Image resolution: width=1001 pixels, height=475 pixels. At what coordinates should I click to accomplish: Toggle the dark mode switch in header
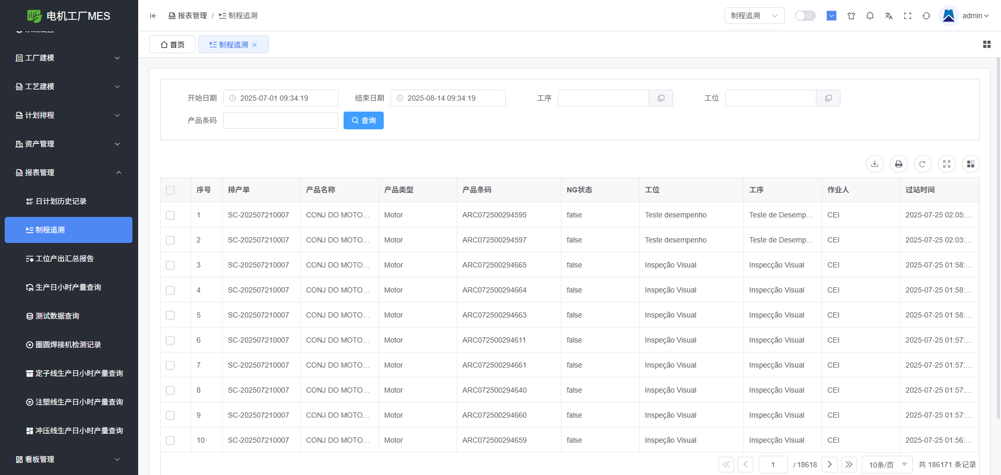click(805, 16)
